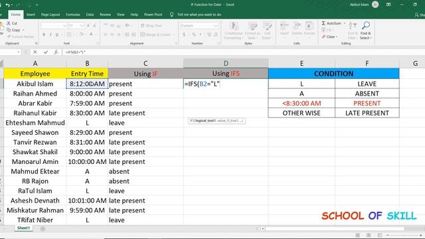Click cell with Raihanul Kabir
The width and height of the screenshot is (425, 239).
coord(35,113)
